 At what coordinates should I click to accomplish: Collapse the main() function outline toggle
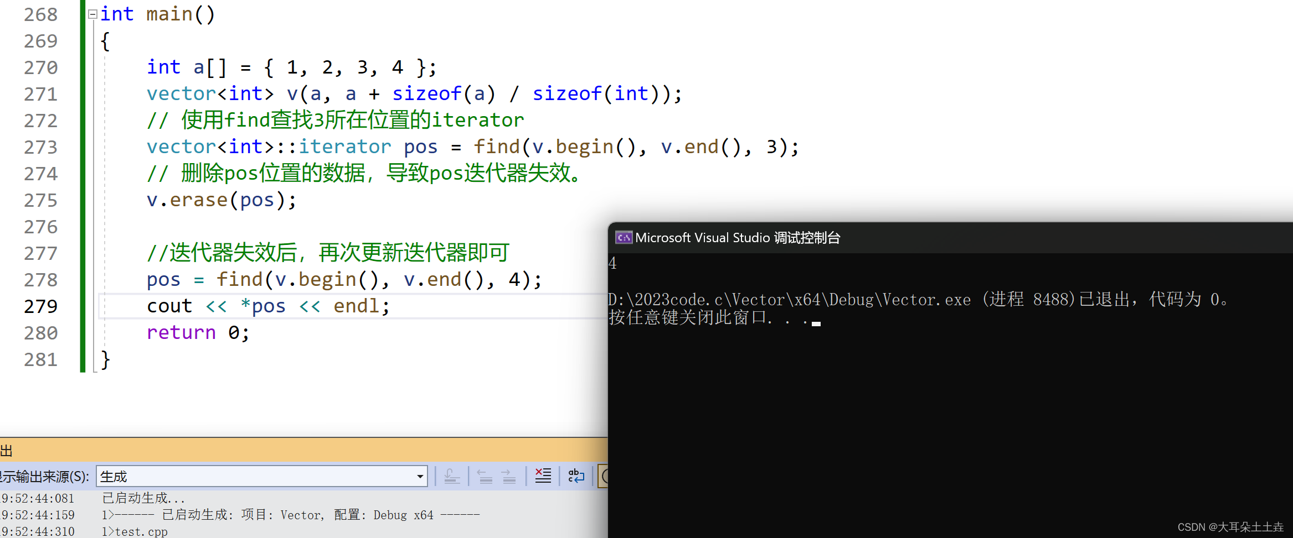(x=93, y=14)
